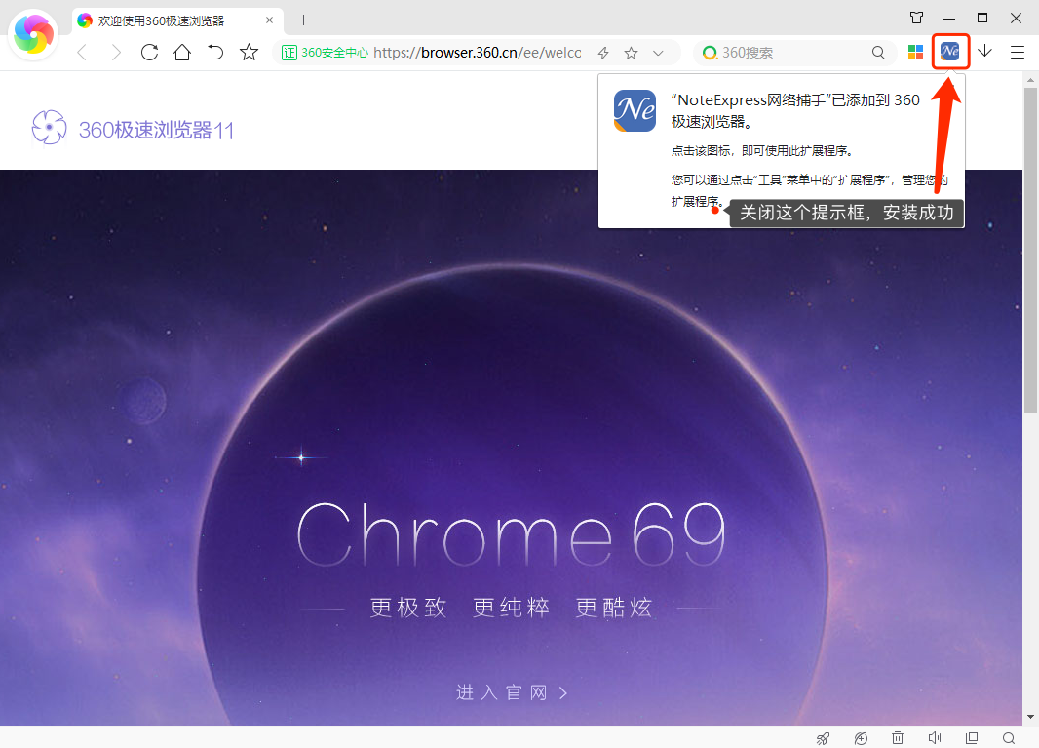Click the zoom magnifier in status bar
1039x748 pixels.
1009,738
